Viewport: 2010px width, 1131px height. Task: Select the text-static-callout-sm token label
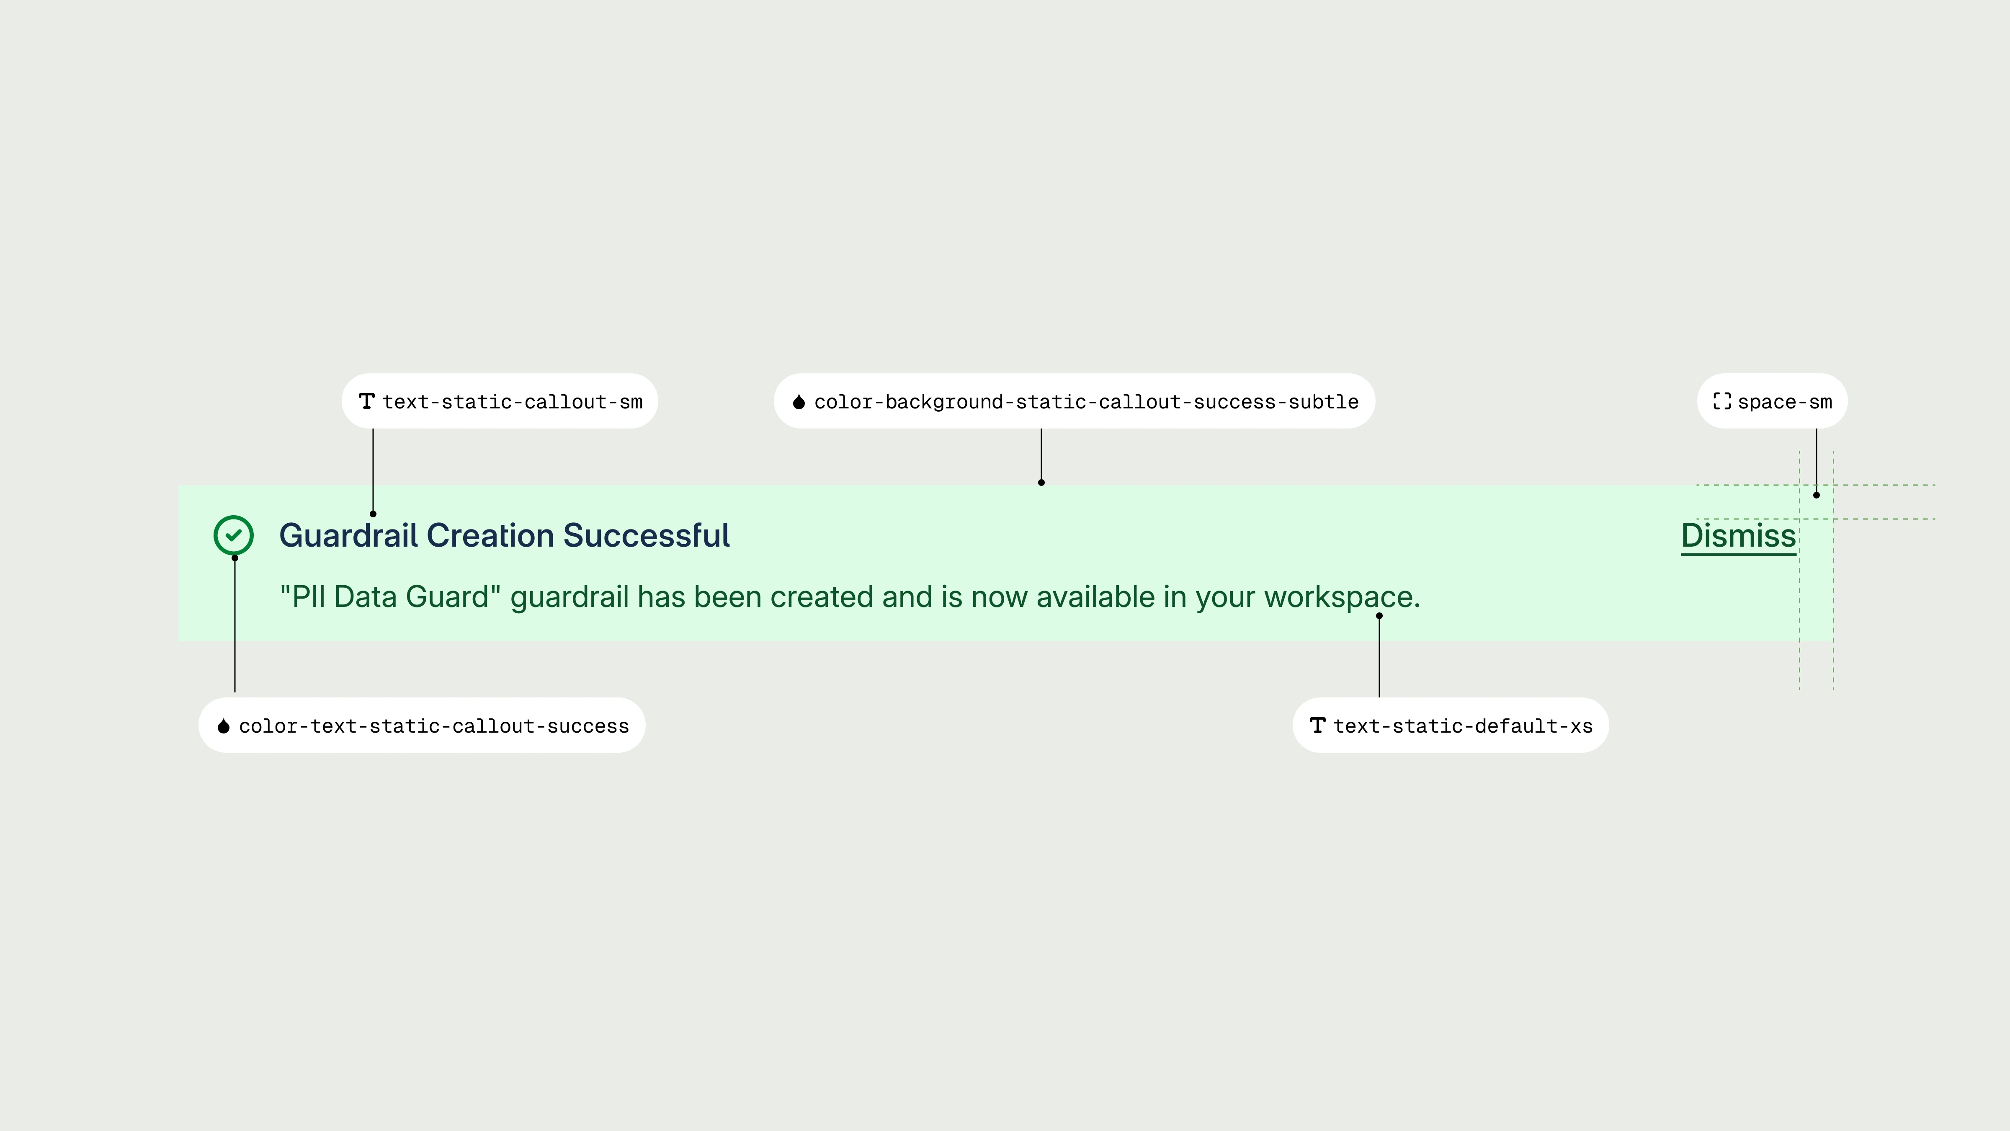point(512,402)
